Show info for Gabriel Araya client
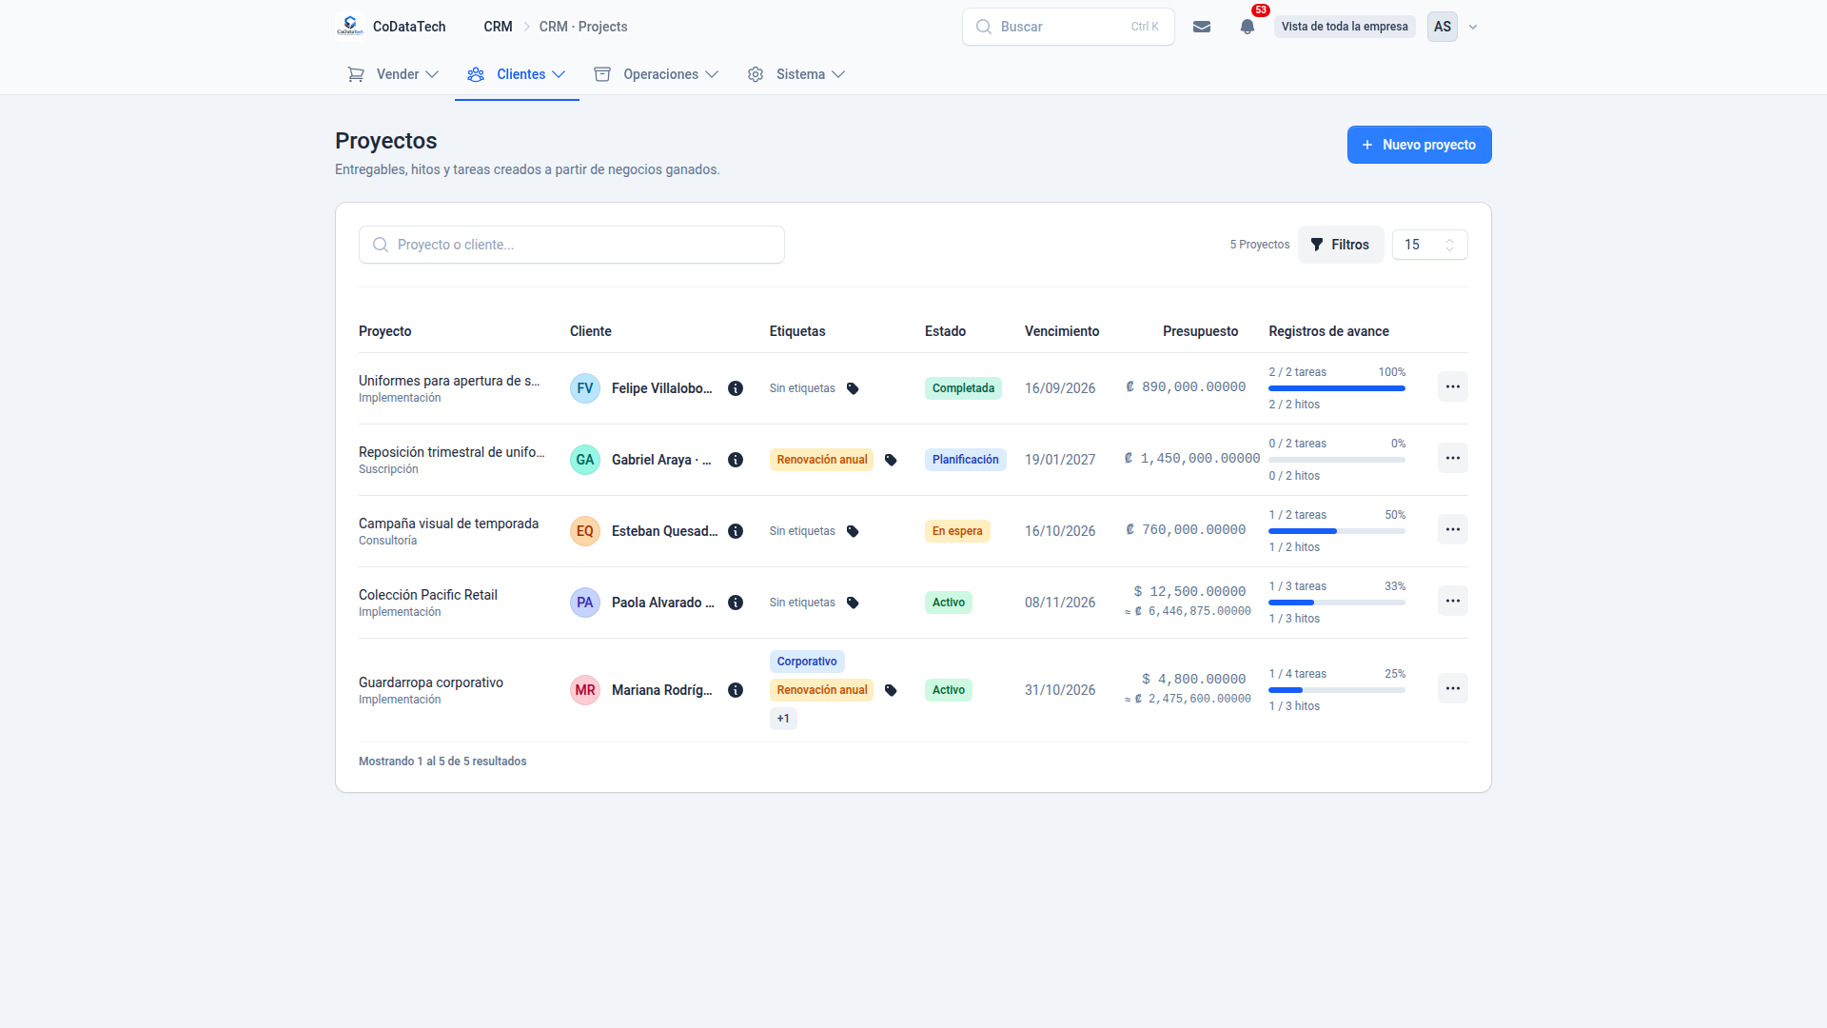 736,460
